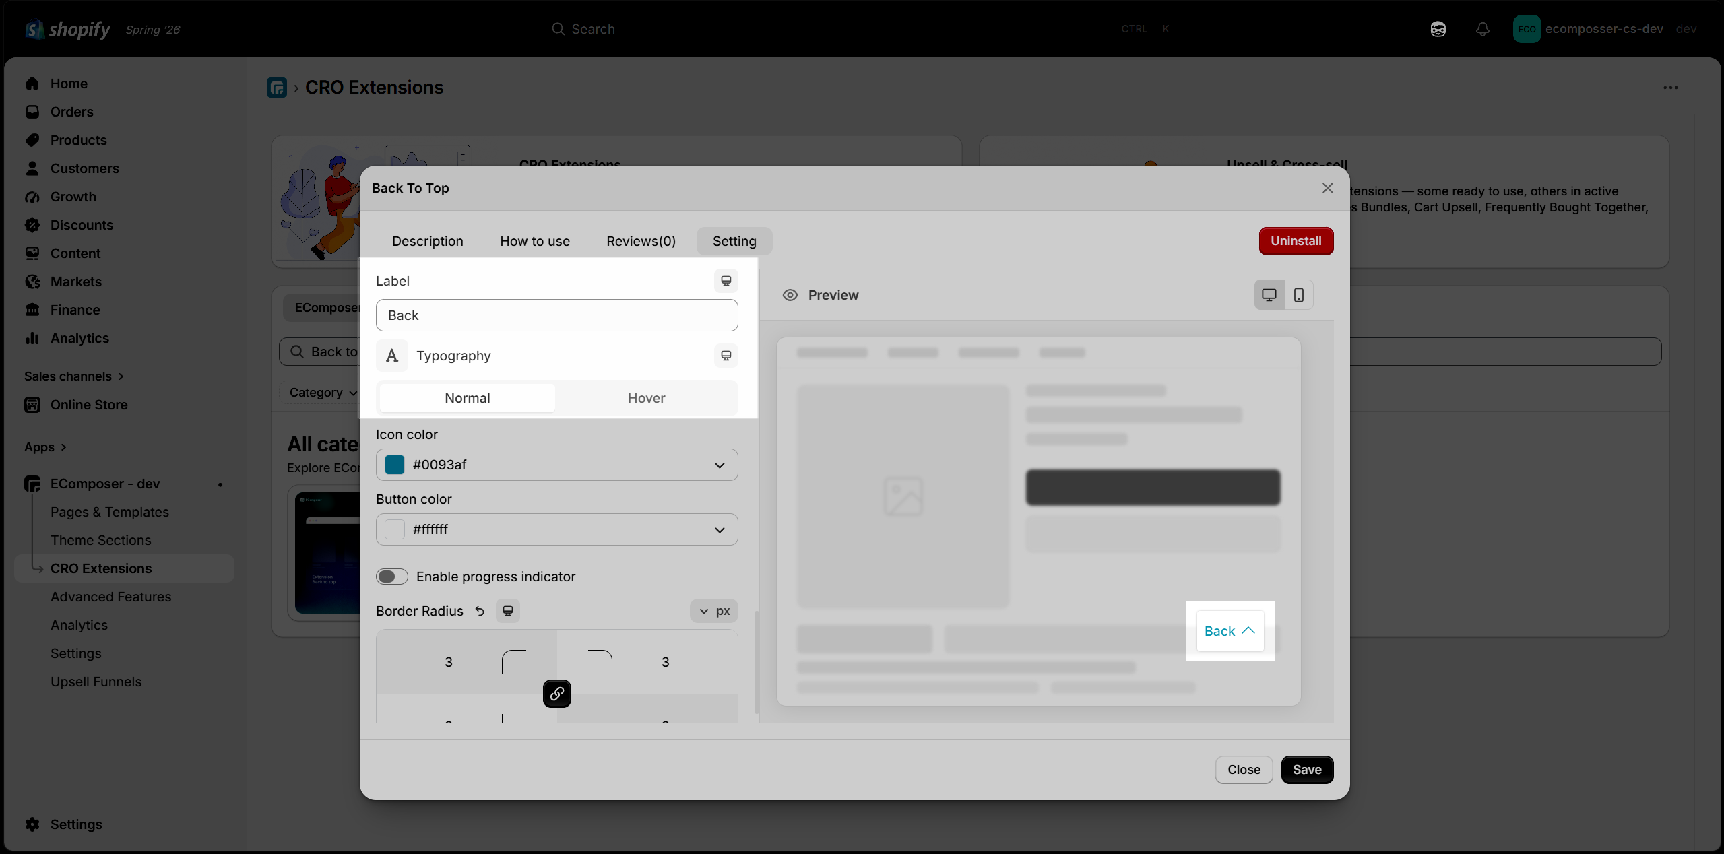Open the How to use tab
The width and height of the screenshot is (1724, 854).
tap(535, 241)
